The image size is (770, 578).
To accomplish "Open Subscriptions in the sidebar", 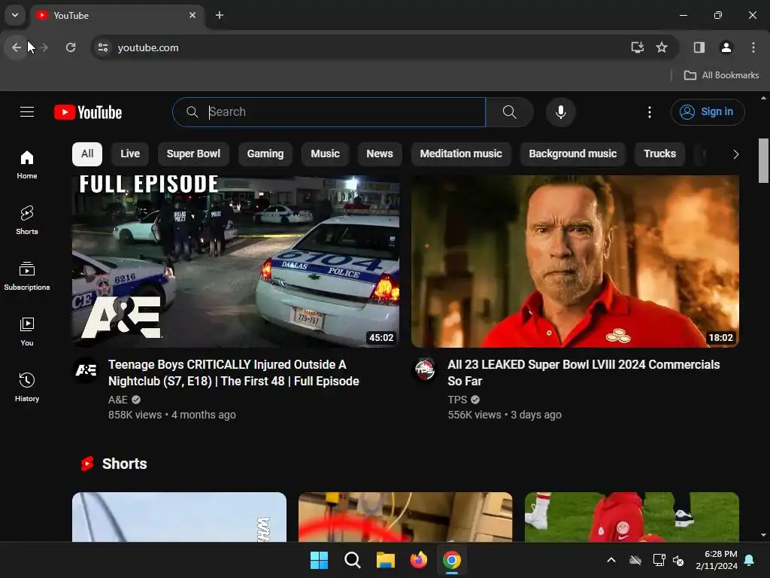I will click(27, 275).
